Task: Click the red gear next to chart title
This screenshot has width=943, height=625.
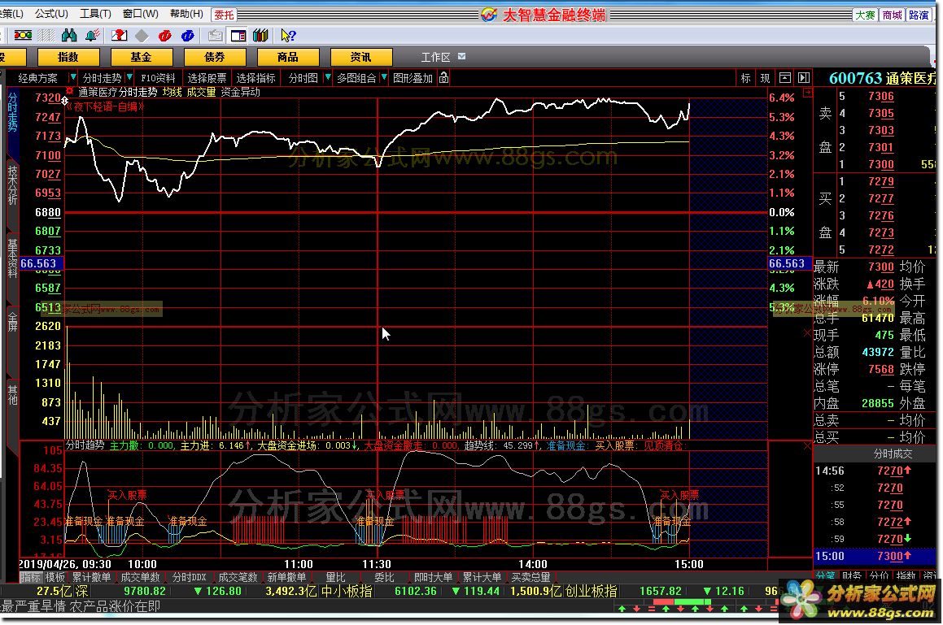Action: pyautogui.click(x=70, y=91)
